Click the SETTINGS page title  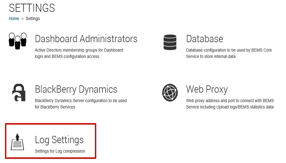tap(32, 8)
